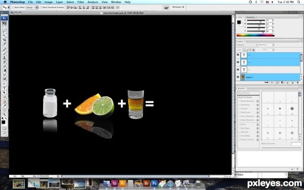Viewport: 304px width, 190px height.
Task: Toggle visibility of topmost text layer
Action: pos(238,55)
